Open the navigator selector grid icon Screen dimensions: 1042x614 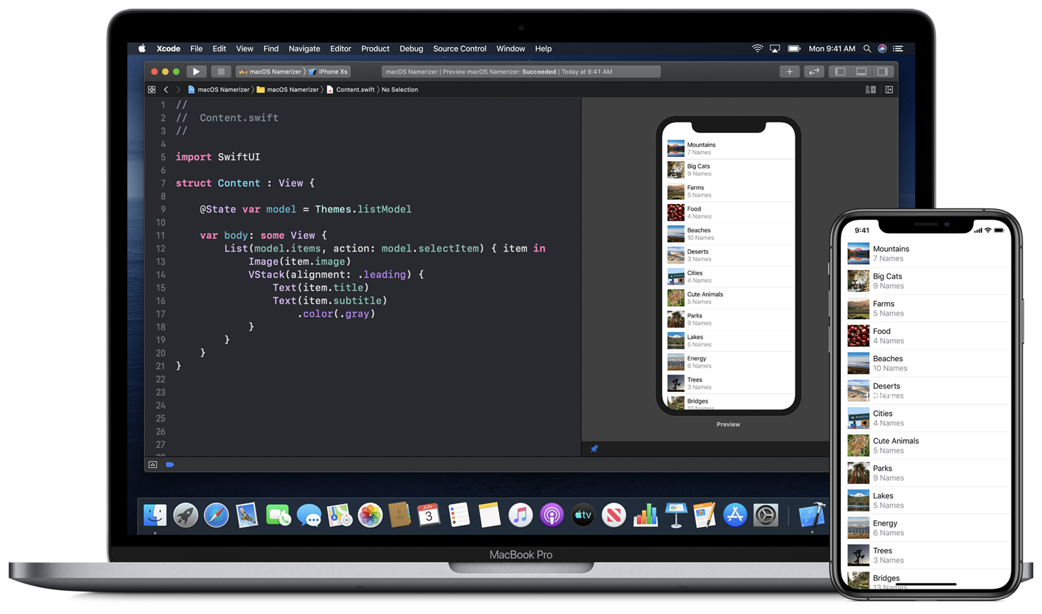click(151, 89)
